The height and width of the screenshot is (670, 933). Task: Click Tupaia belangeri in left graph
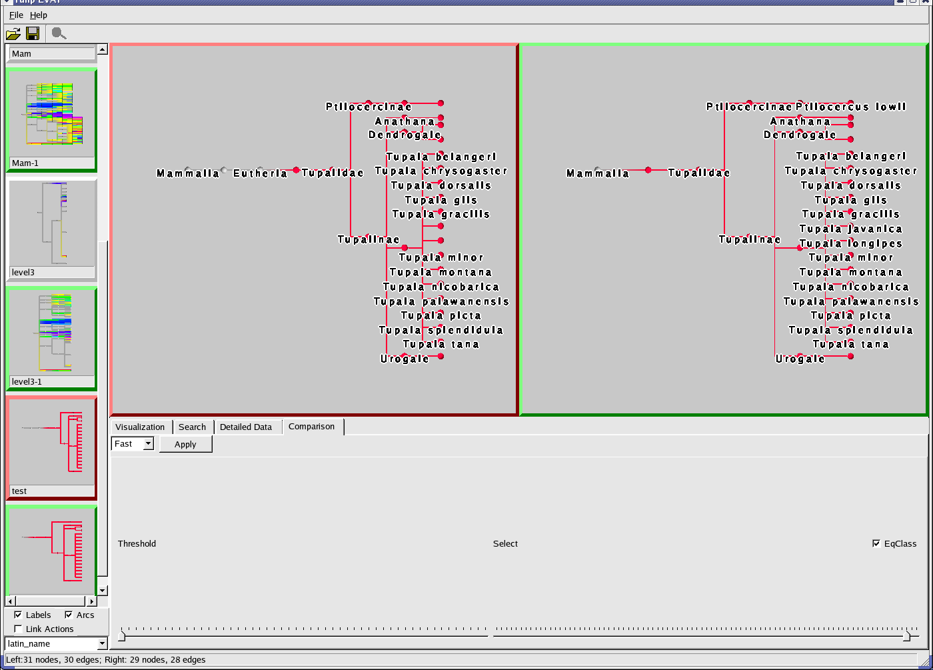click(441, 157)
